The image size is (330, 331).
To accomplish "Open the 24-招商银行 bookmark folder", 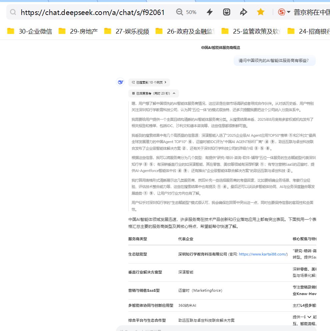I will tap(309, 31).
